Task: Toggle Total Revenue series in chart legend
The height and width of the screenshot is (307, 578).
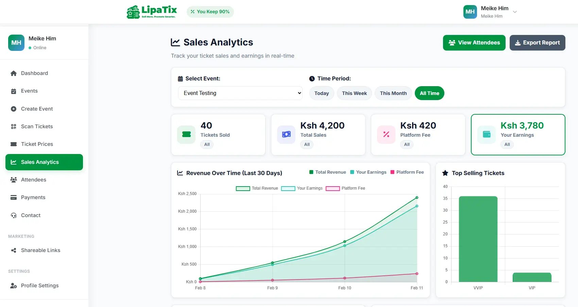Action: click(257, 188)
